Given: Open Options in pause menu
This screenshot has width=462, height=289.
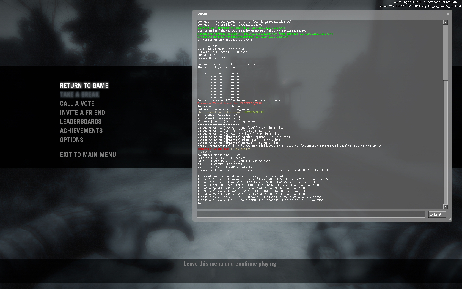Looking at the screenshot, I should coord(72,140).
